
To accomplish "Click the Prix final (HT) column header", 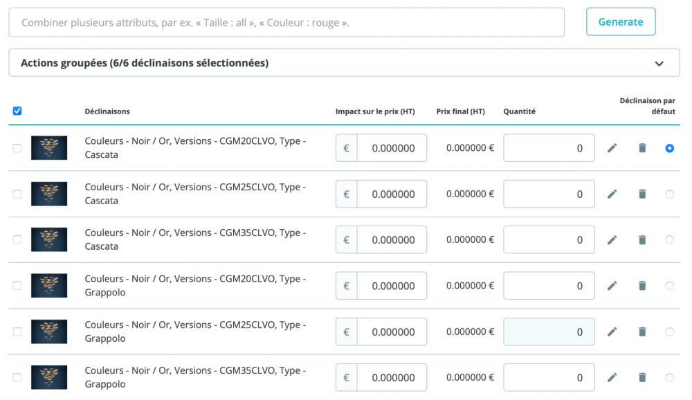I will pos(461,111).
